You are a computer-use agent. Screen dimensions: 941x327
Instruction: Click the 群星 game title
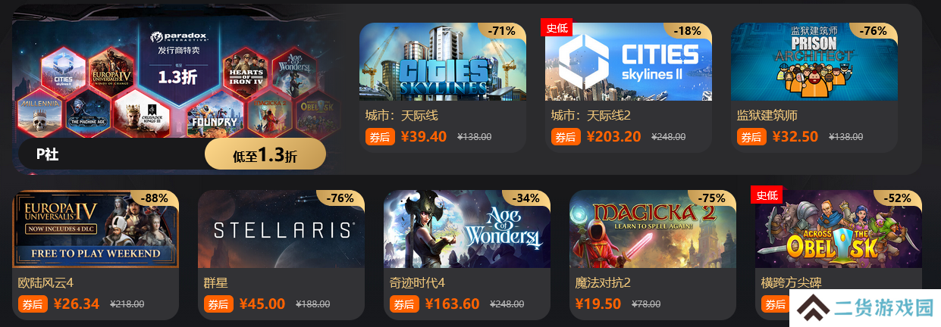(215, 283)
